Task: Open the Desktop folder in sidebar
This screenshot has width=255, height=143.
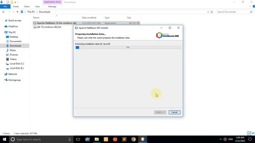Action: coord(12,37)
